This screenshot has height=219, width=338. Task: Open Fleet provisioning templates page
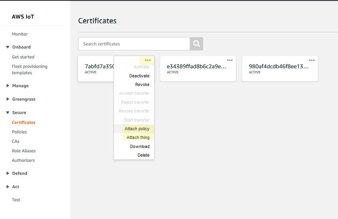pyautogui.click(x=30, y=69)
